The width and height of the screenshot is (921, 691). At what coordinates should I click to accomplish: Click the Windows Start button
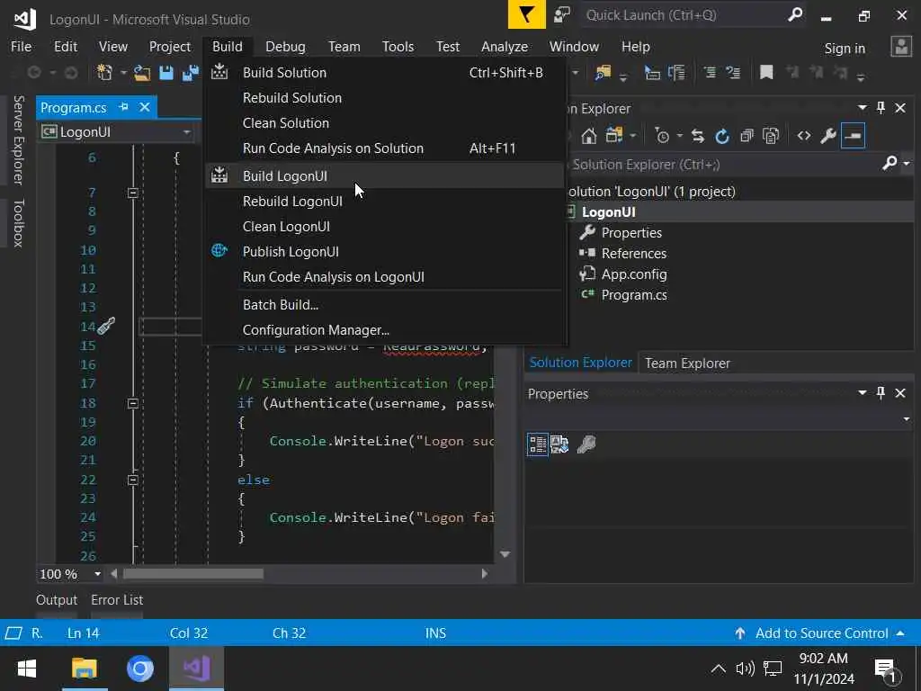[x=26, y=669]
